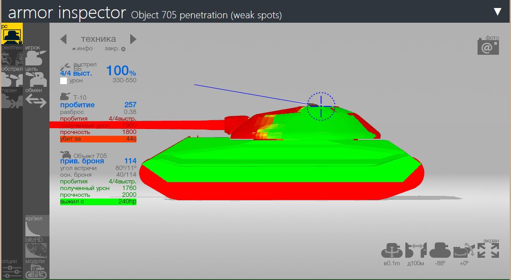Open the рентген (x-ray) view mode
This screenshot has width=511, height=280.
click(12, 55)
